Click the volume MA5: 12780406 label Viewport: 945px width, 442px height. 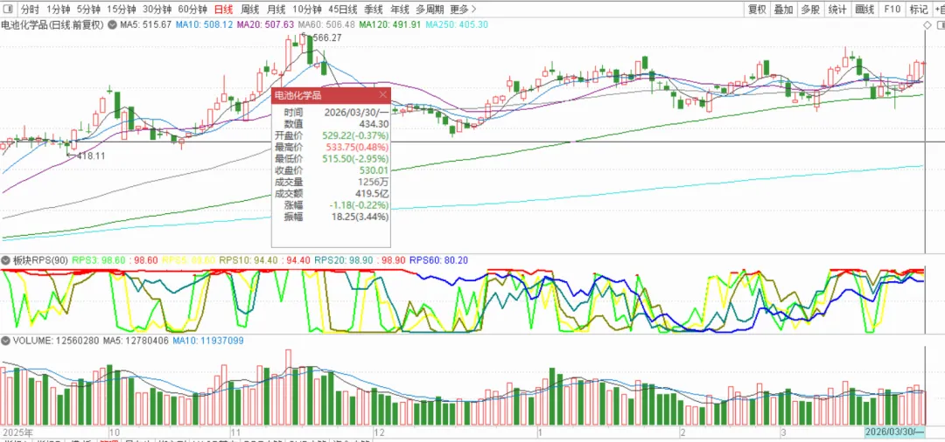pyautogui.click(x=136, y=341)
